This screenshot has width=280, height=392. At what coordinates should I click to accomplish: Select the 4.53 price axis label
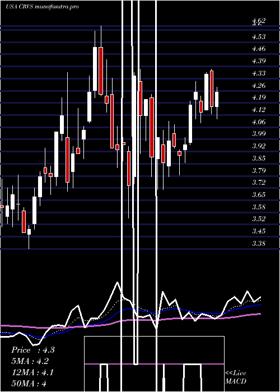259,37
